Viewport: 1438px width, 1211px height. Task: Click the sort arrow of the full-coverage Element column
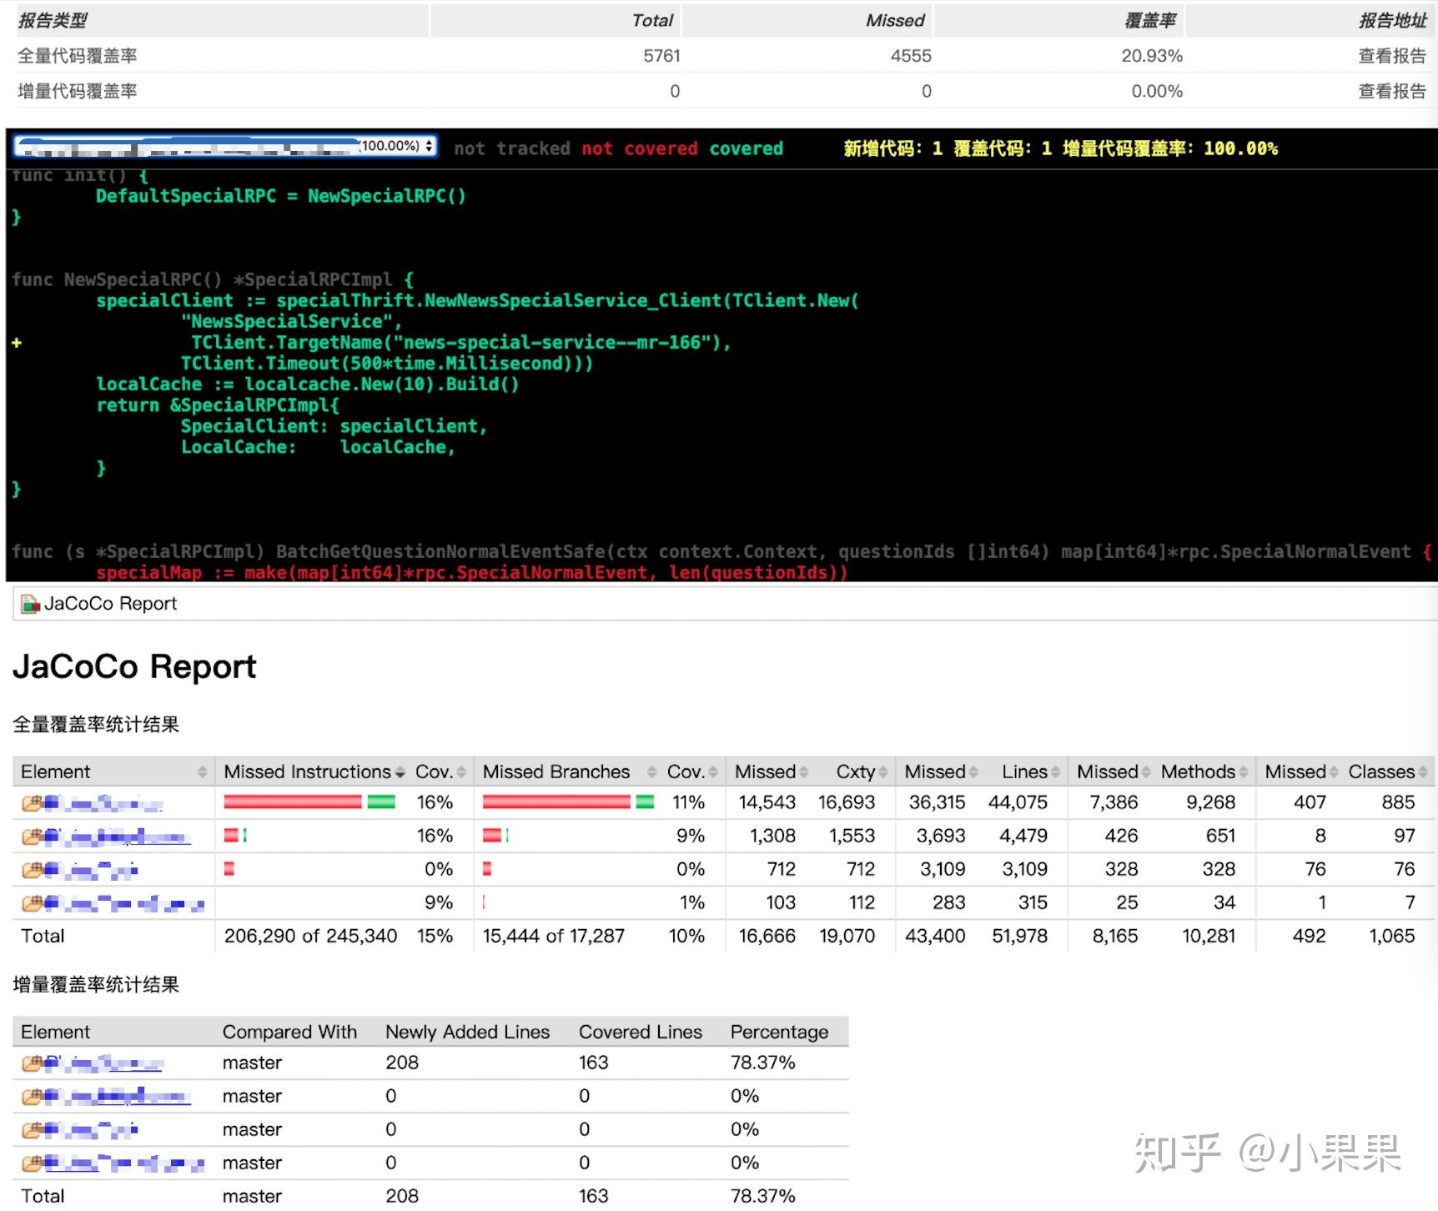pyautogui.click(x=202, y=772)
